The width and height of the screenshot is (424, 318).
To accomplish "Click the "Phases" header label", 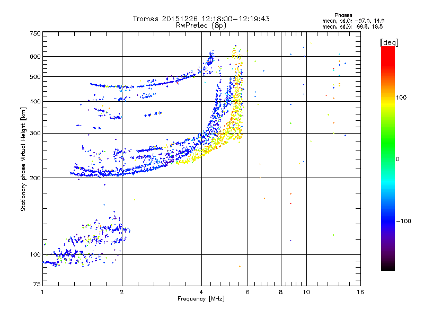I will 343,15.
